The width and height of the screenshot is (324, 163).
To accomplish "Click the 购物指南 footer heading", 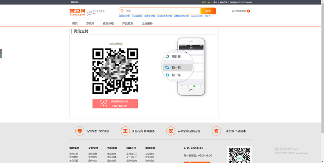I will pos(74,148).
